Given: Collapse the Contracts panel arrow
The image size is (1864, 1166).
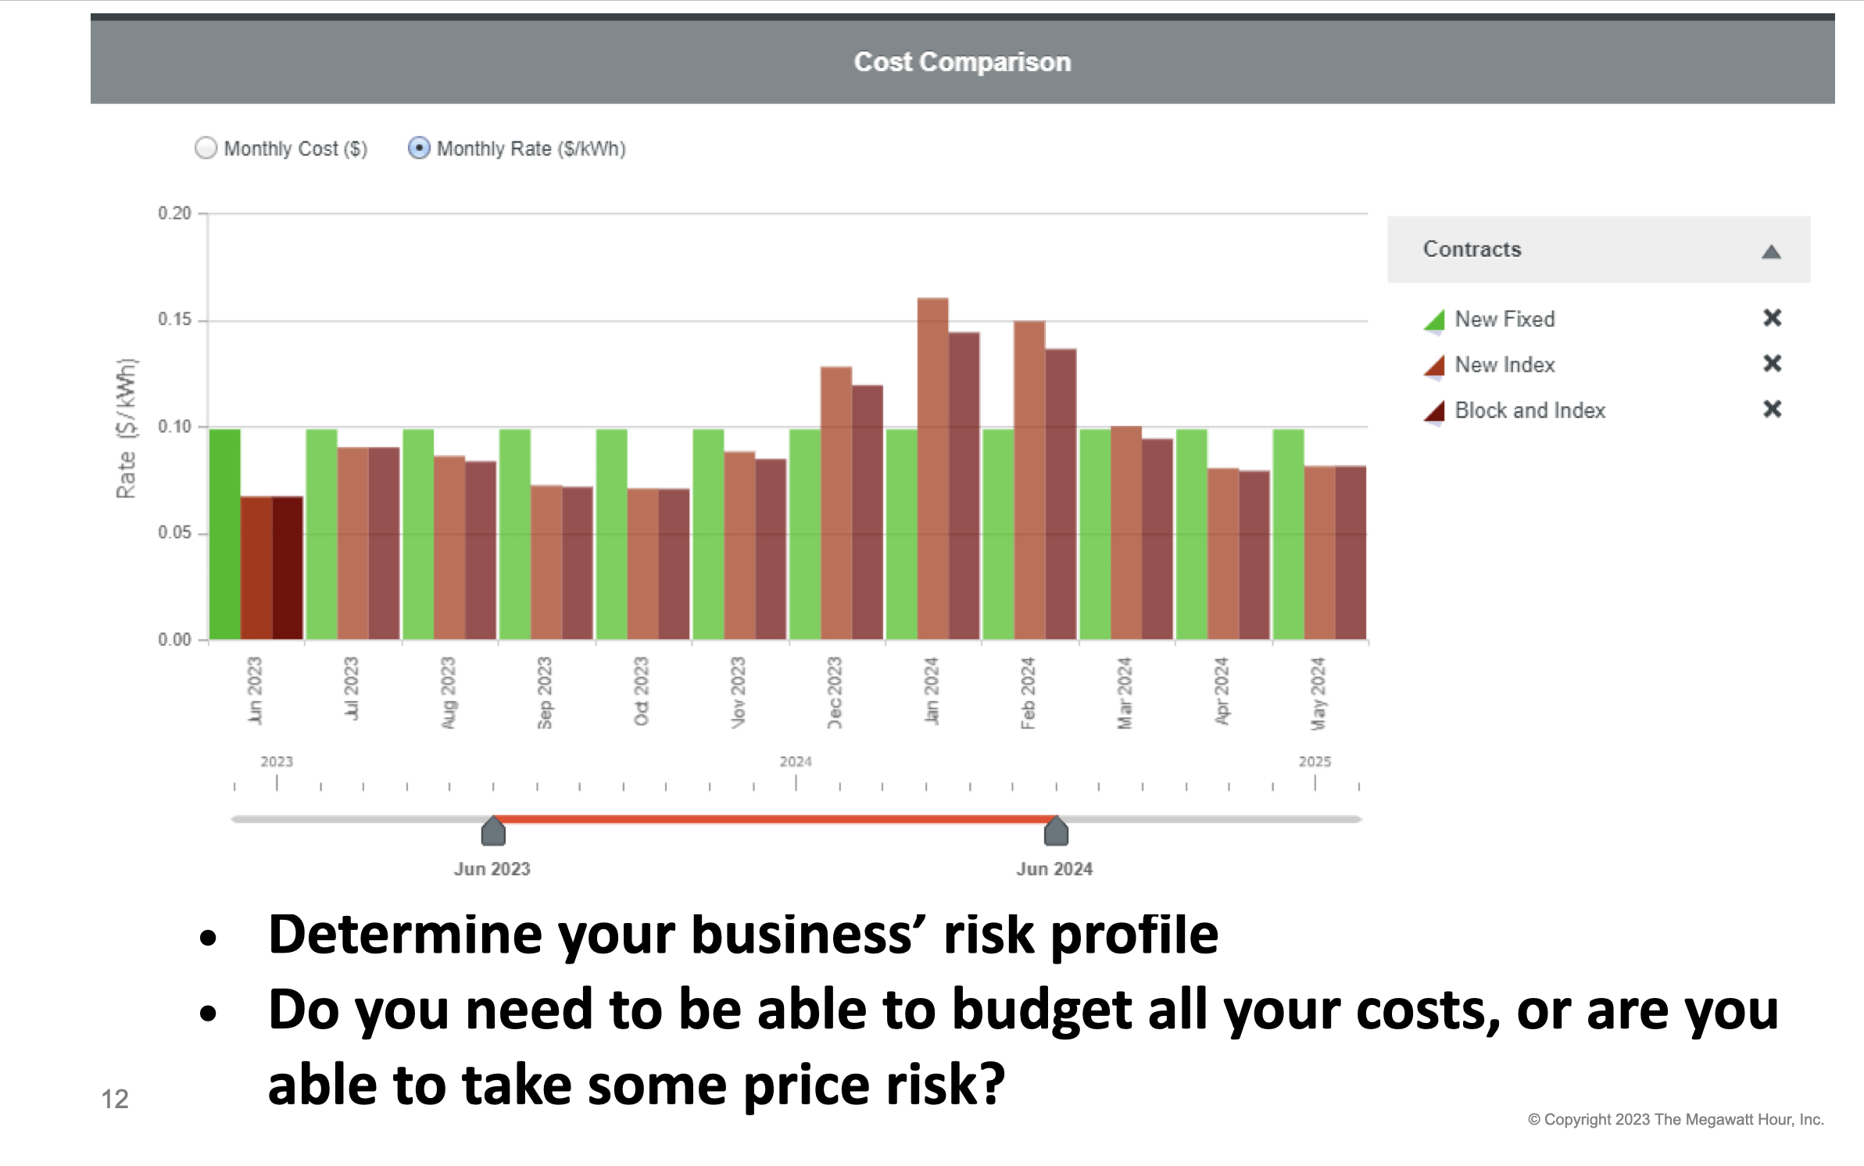Looking at the screenshot, I should (x=1771, y=252).
